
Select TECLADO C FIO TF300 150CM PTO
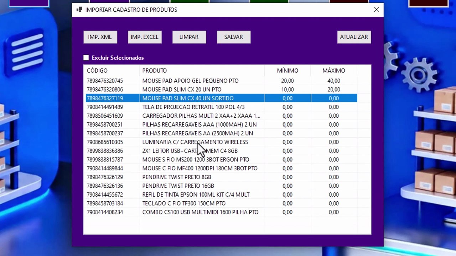[x=184, y=203]
